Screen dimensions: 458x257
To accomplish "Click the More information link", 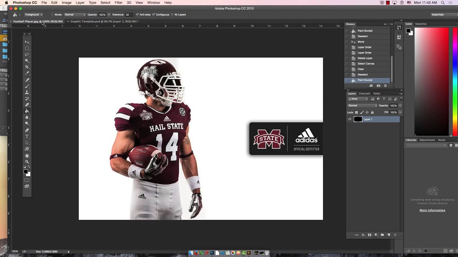I will [432, 210].
